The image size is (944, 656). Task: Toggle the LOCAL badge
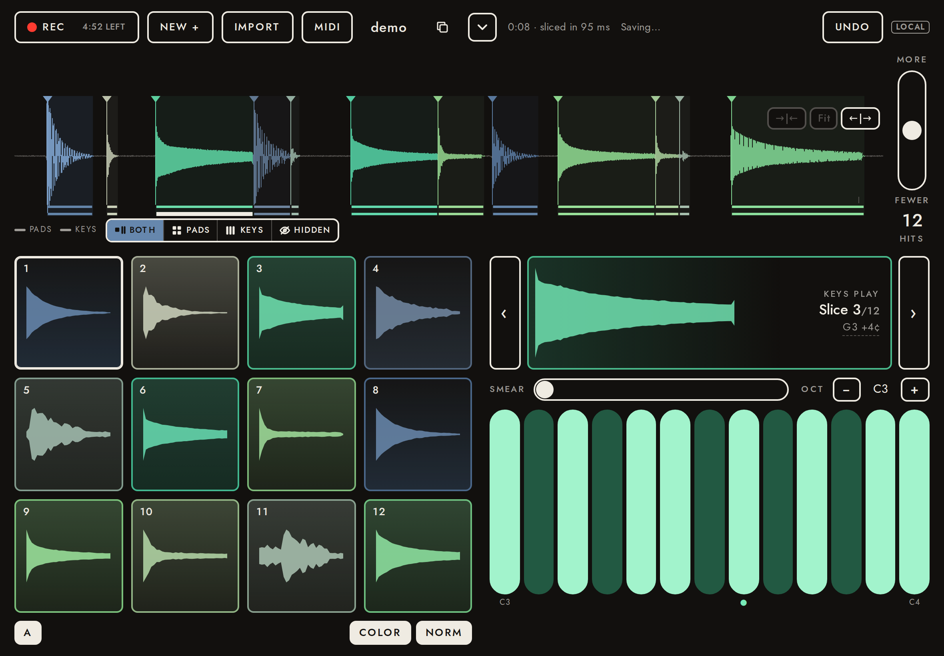point(910,27)
